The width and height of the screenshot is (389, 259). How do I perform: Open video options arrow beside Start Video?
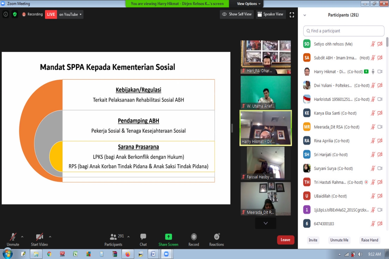pos(50,237)
